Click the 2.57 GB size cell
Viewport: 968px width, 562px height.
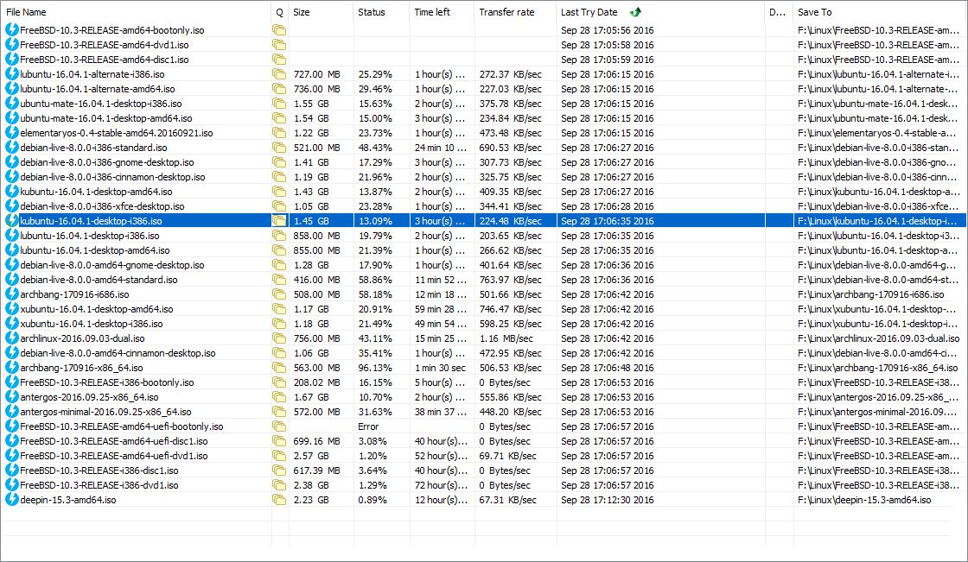click(312, 455)
